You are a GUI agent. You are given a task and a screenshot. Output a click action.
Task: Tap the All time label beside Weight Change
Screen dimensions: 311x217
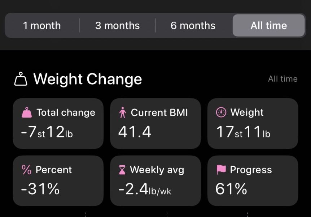(282, 79)
